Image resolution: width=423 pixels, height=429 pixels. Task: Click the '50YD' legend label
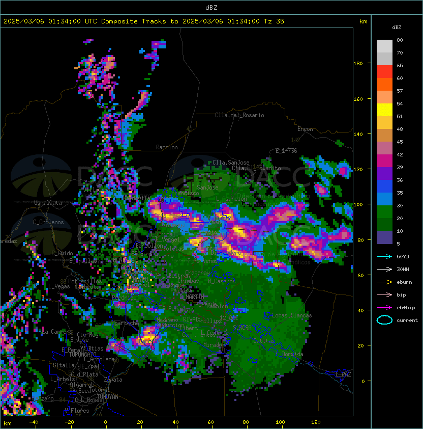[x=403, y=257]
